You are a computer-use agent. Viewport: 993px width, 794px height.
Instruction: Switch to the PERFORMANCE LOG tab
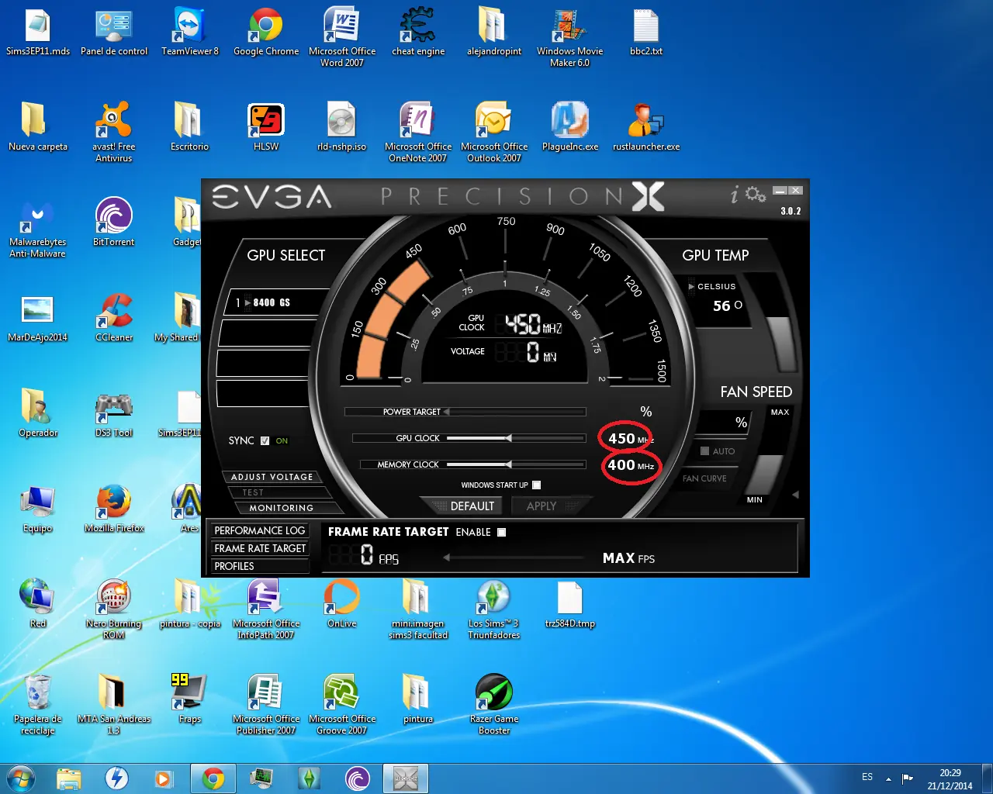coord(260,530)
